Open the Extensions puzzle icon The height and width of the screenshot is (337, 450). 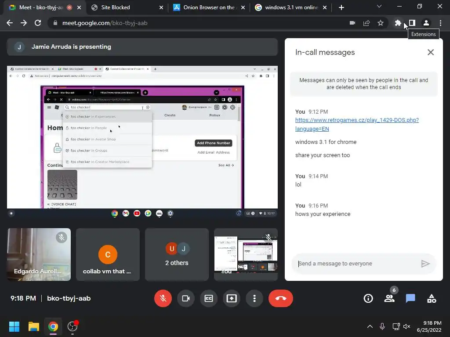click(398, 23)
